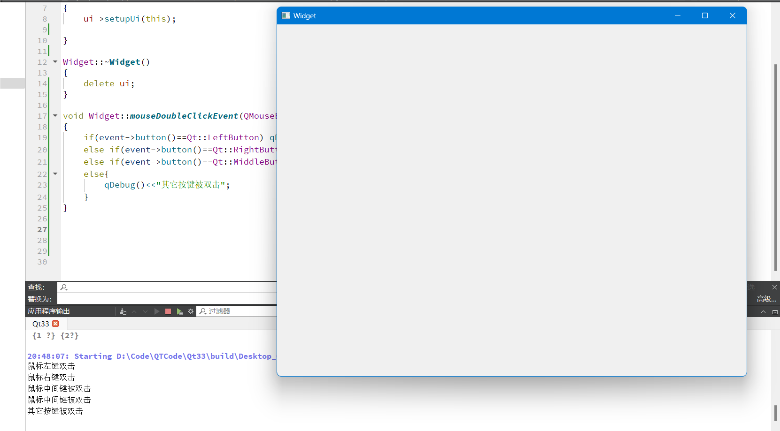Click the code delete ui; on line 14
The height and width of the screenshot is (431, 780).
pos(109,83)
